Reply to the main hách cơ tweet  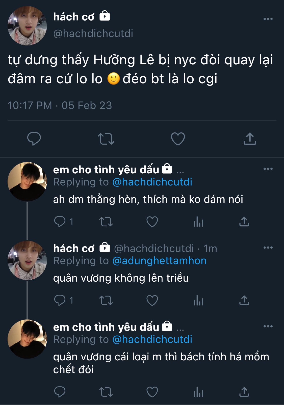point(34,139)
